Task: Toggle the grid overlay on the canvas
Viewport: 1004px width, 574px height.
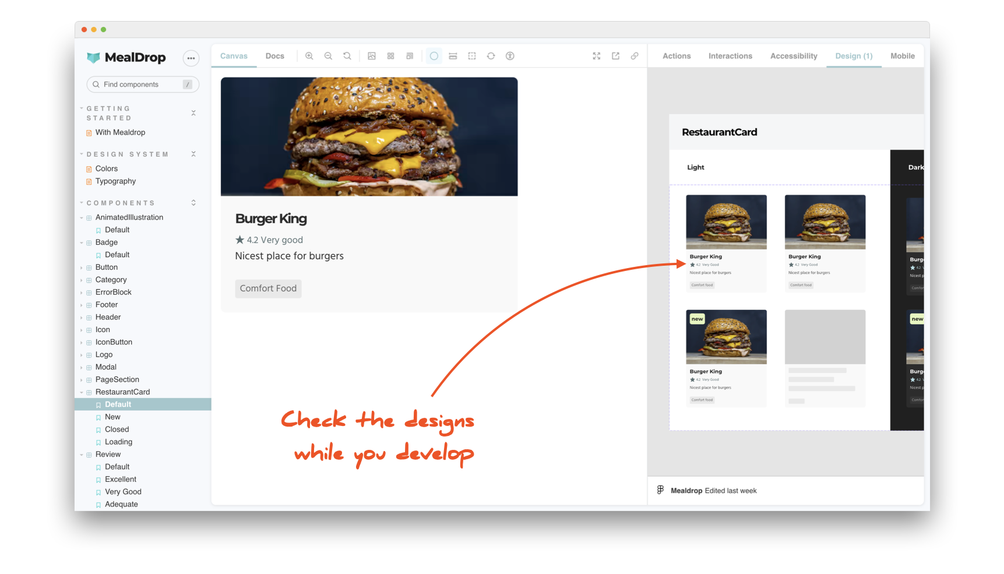Action: [x=390, y=55]
